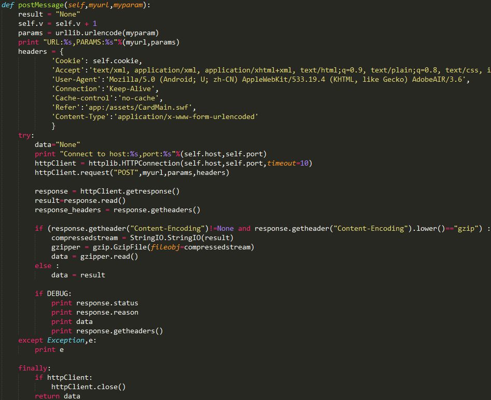Click 'except Exception,e:' line

coord(58,340)
